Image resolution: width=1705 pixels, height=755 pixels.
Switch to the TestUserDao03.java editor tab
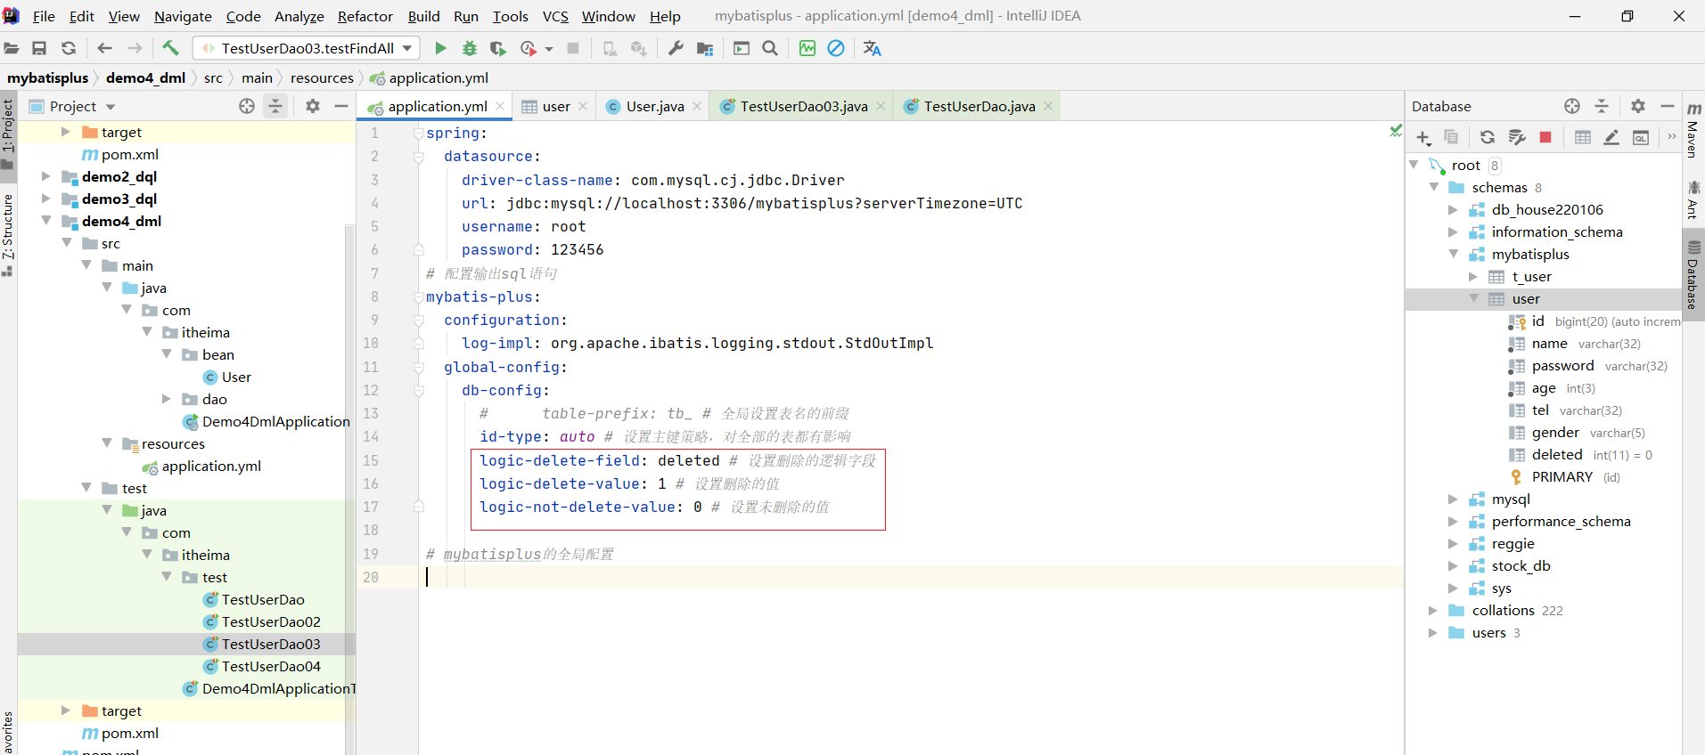[x=803, y=106]
